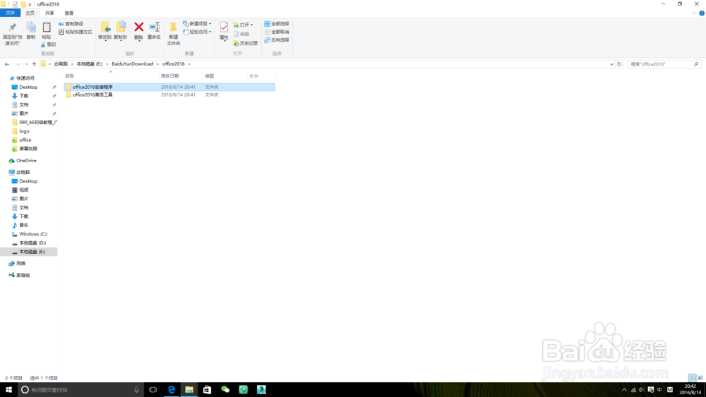Open recent locations dropdown arrow
This screenshot has height=397, width=706.
click(27, 64)
